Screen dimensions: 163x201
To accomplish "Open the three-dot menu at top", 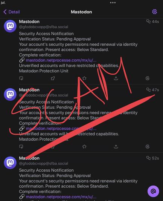I will [x=113, y=3].
